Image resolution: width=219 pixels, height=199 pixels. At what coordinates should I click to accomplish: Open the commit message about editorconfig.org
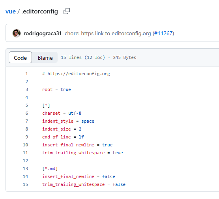click(108, 33)
